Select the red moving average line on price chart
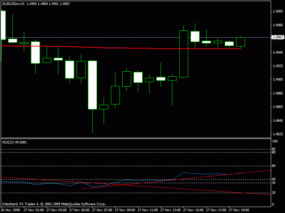Image resolution: width=285 pixels, height=213 pixels. tap(121, 48)
